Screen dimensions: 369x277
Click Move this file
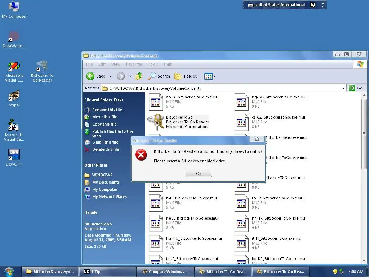pyautogui.click(x=105, y=117)
